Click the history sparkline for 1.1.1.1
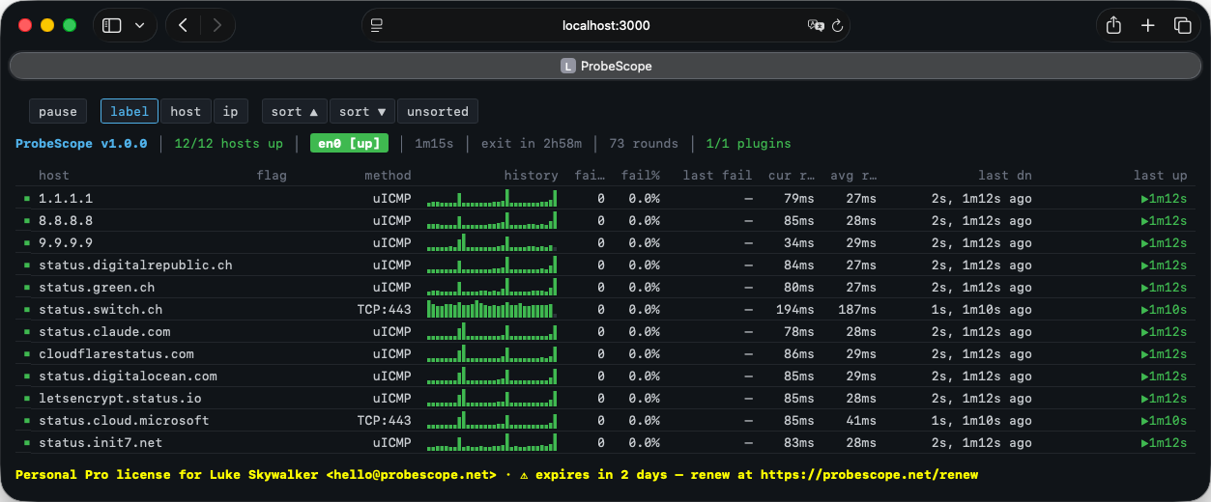Screen dimensions: 1211x502 click(x=492, y=198)
